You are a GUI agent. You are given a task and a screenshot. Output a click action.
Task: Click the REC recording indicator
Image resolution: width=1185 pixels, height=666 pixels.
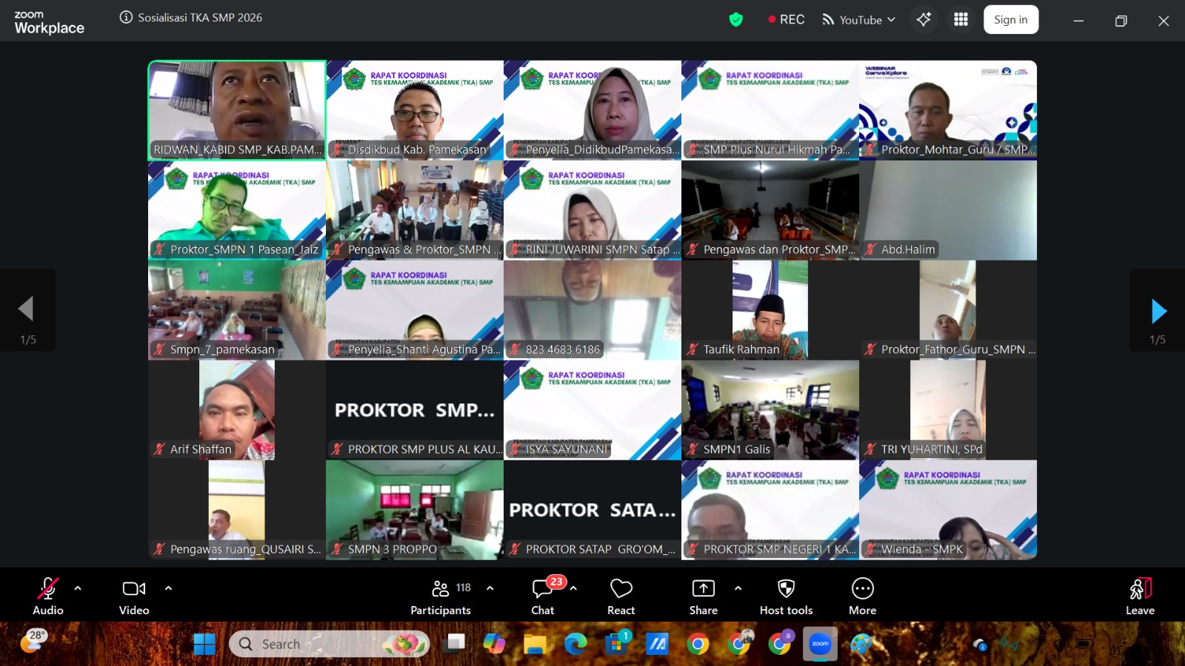tap(787, 20)
